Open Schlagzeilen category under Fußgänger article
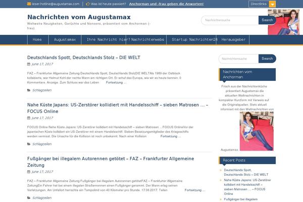Screen dimensions: 303x202 click(42, 198)
